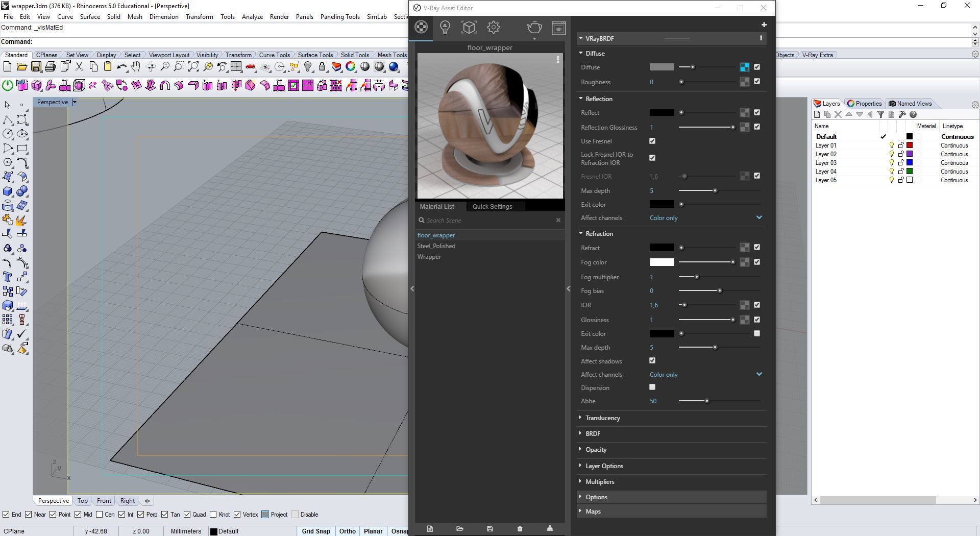The image size is (980, 536).
Task: Click the Layers panel filter icon
Action: tap(880, 114)
